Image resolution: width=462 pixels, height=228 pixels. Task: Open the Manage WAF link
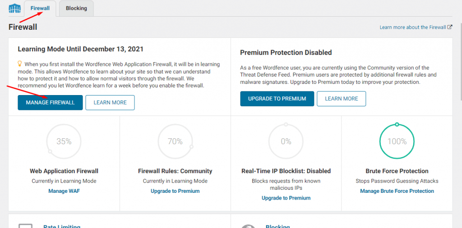[64, 191]
